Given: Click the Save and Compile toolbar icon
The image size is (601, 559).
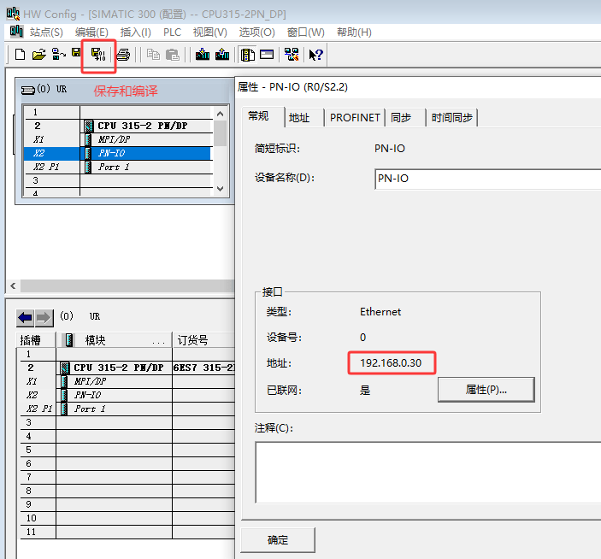Looking at the screenshot, I should click(x=98, y=55).
